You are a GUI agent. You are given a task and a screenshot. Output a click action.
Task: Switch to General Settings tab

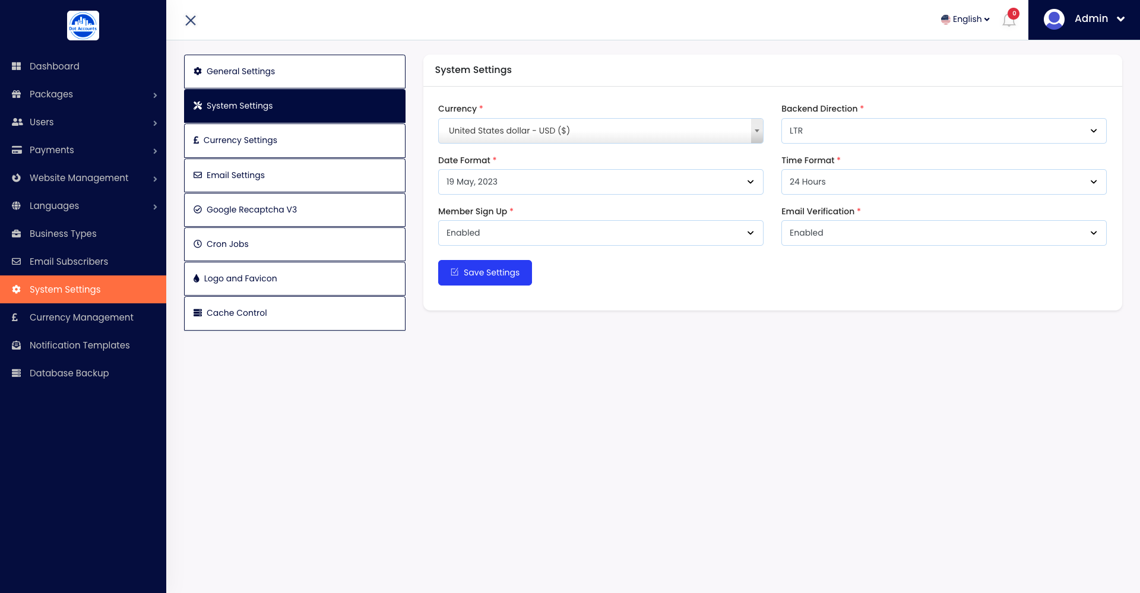click(x=294, y=71)
